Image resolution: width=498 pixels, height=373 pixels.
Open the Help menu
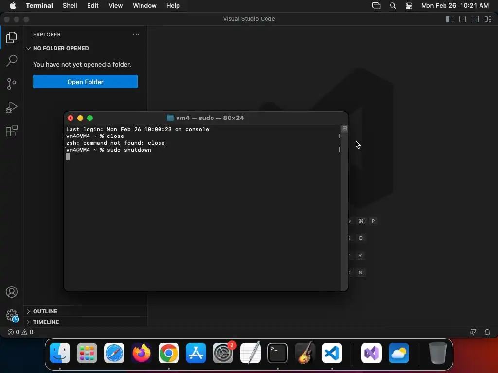[x=173, y=6]
